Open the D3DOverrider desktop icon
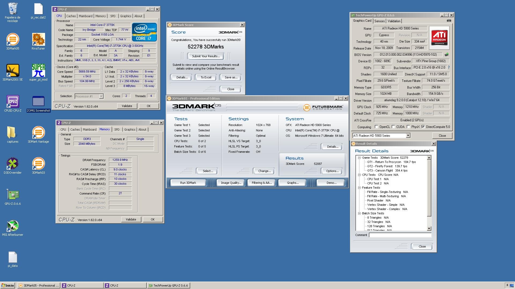The height and width of the screenshot is (289, 515). point(12,166)
